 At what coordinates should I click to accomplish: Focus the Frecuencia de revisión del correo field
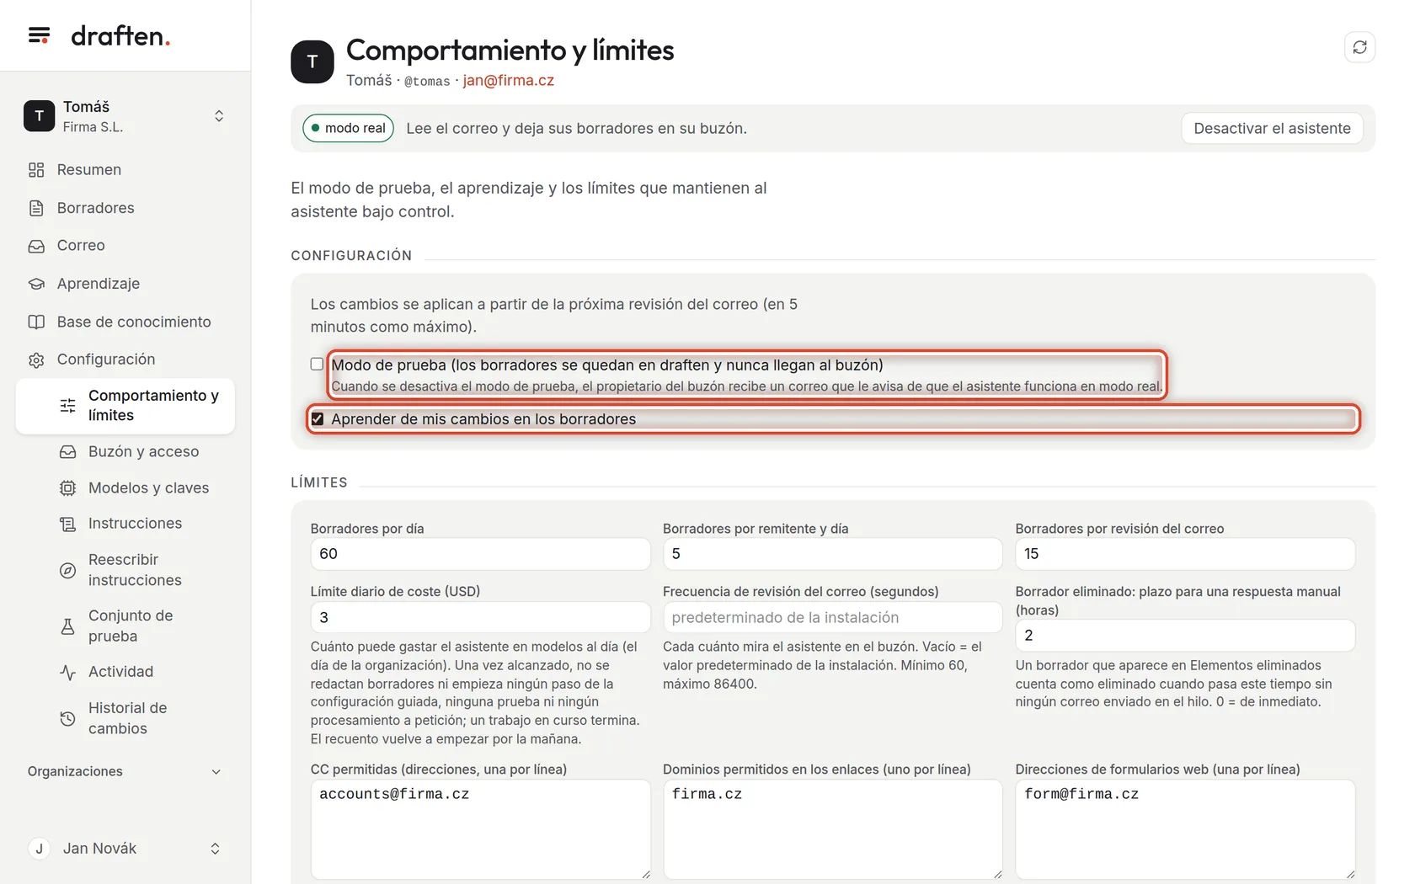832,617
